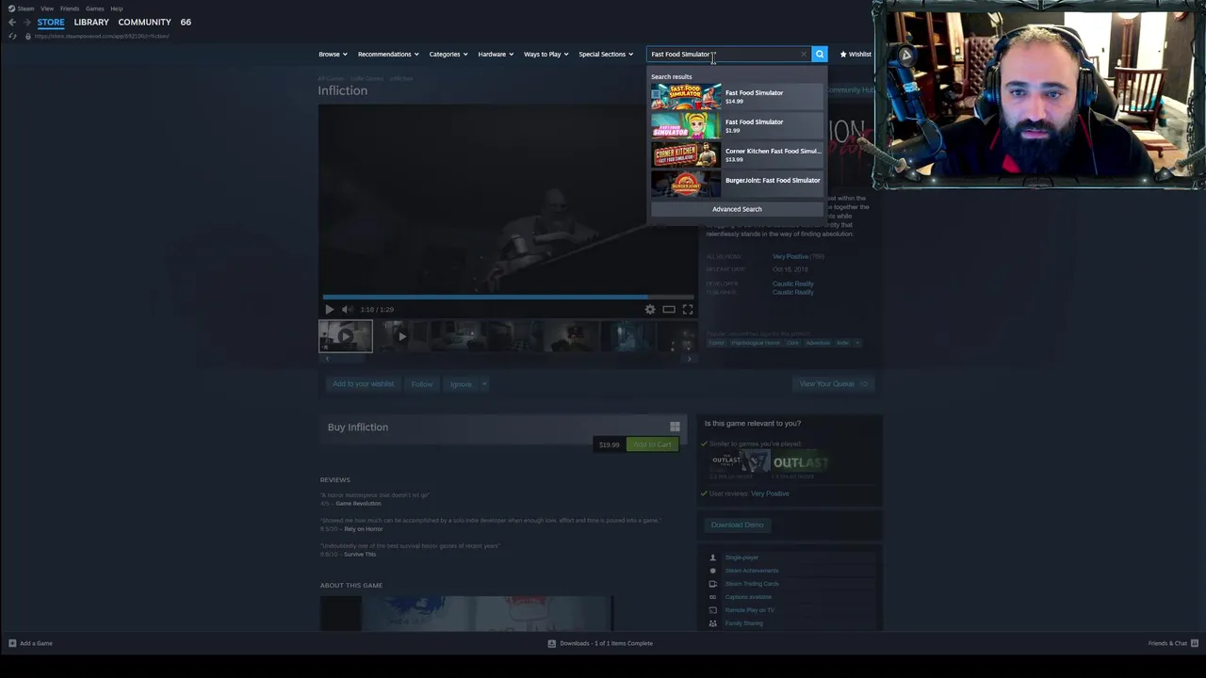Image resolution: width=1206 pixels, height=678 pixels.
Task: Click the store page URL text
Action: tap(102, 36)
